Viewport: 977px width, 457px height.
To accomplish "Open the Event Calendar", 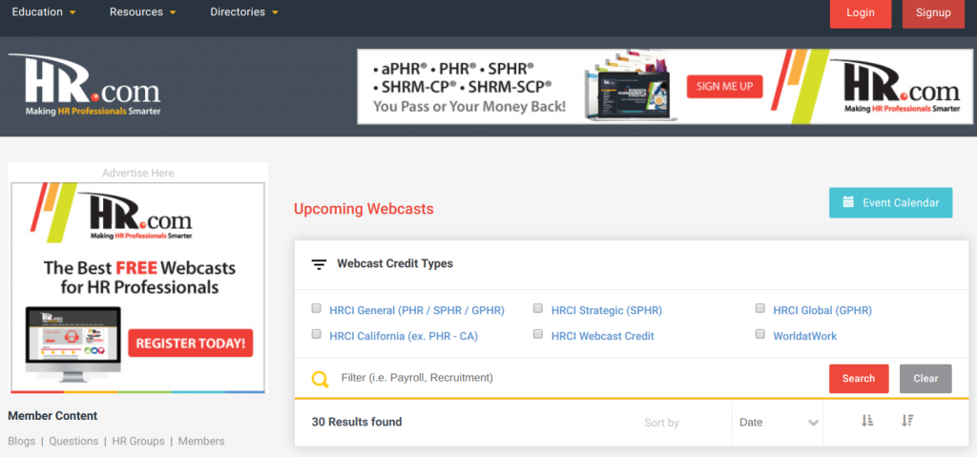I will 890,202.
